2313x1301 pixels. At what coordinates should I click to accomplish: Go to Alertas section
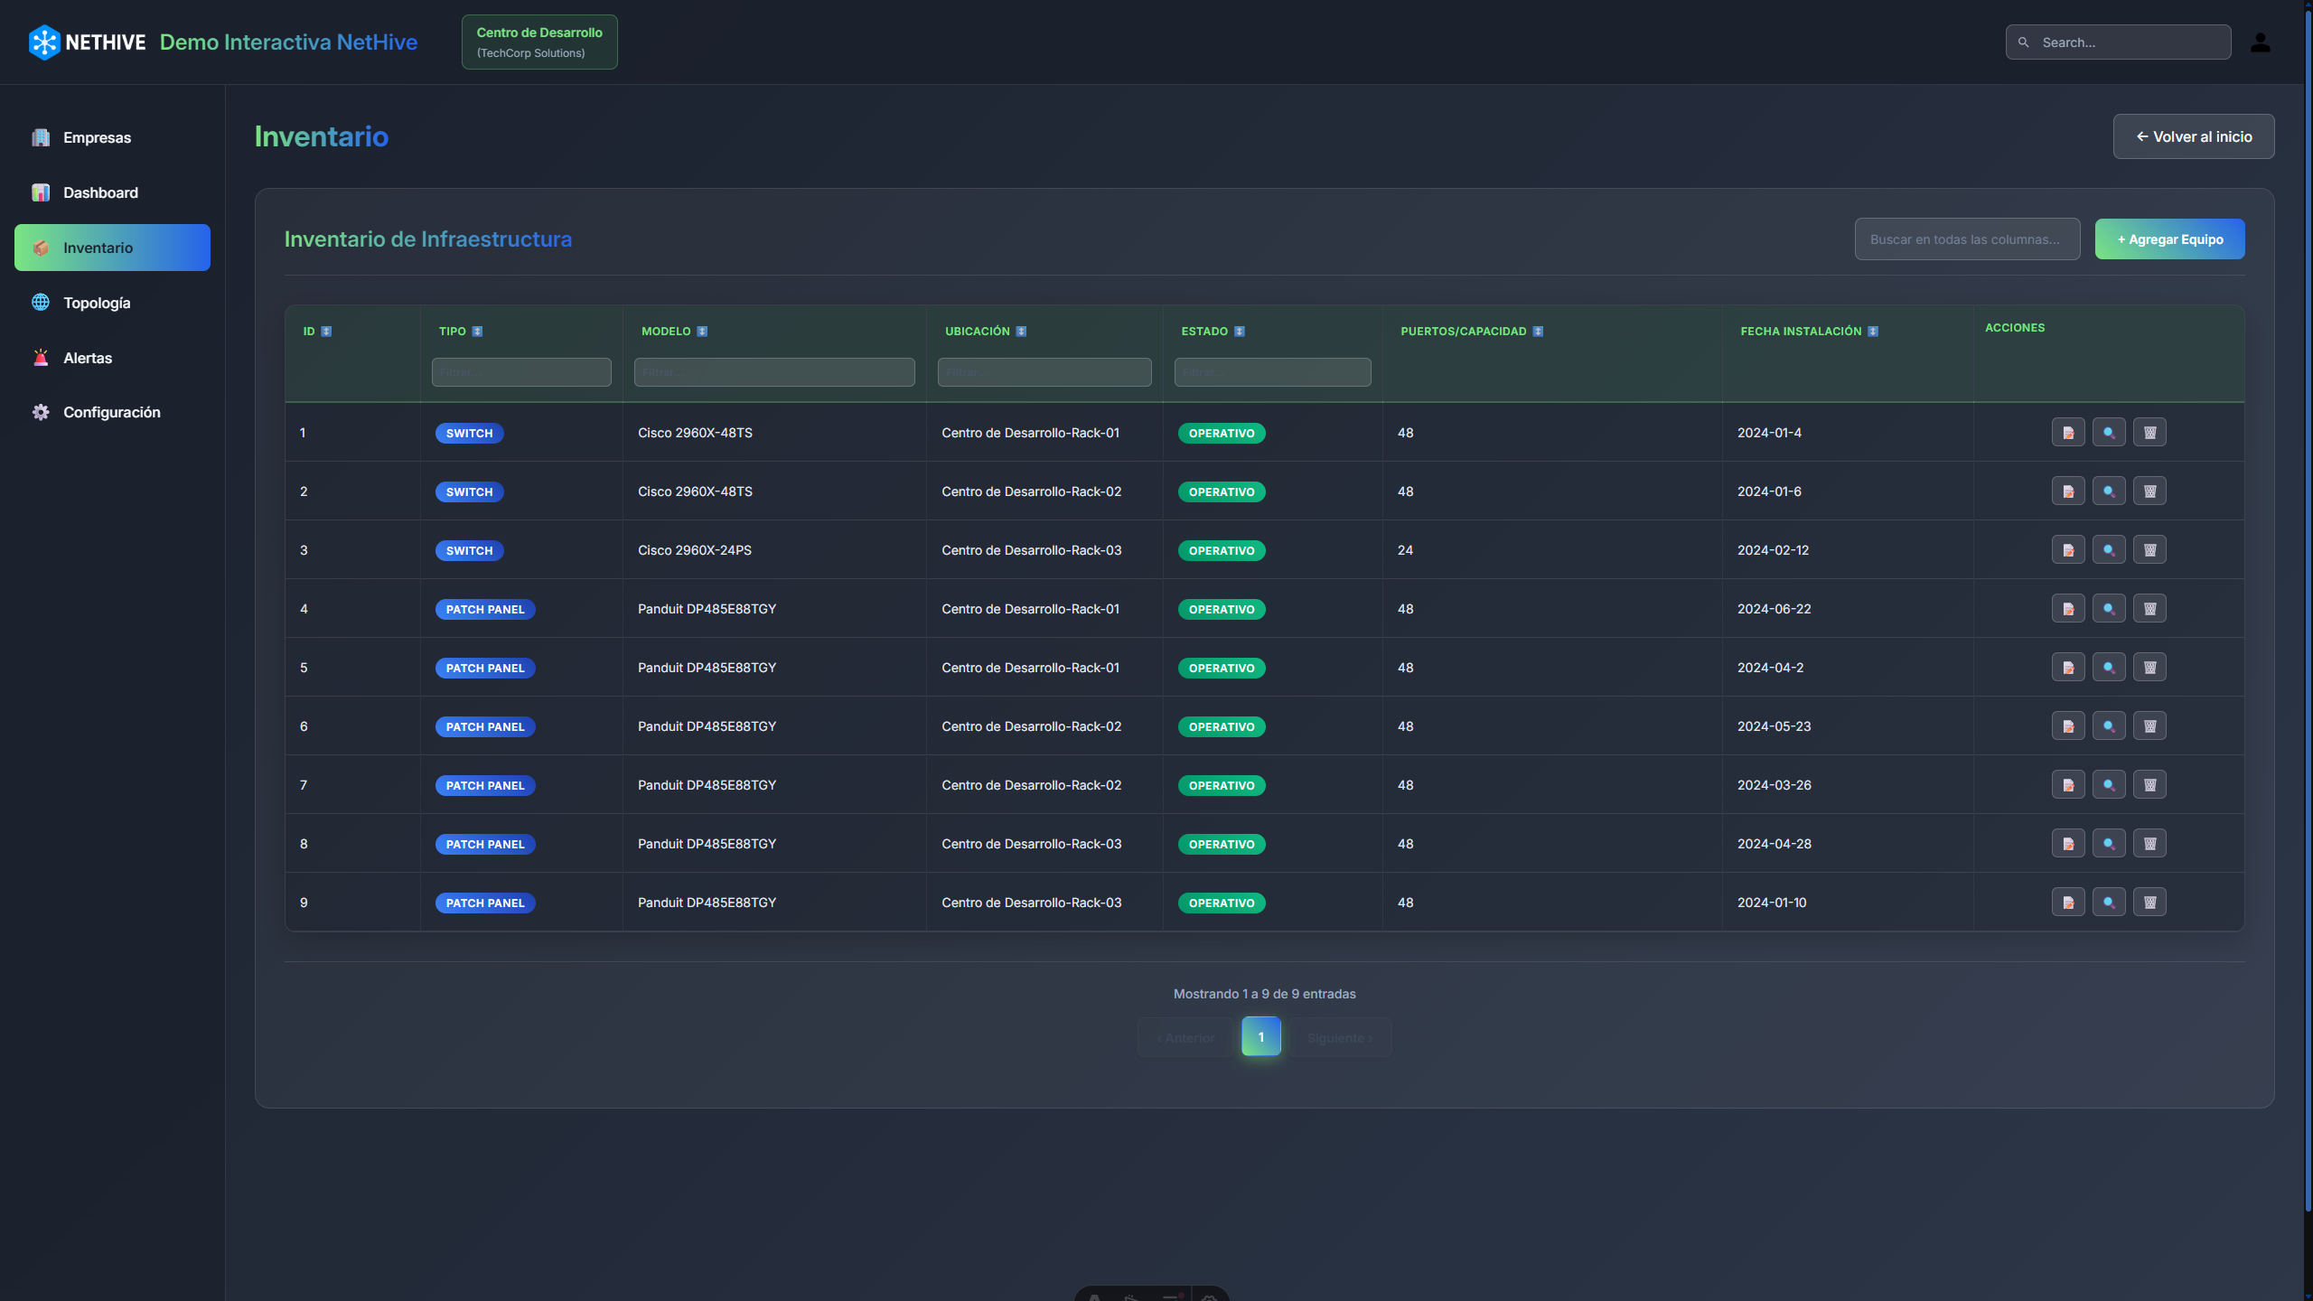88,358
